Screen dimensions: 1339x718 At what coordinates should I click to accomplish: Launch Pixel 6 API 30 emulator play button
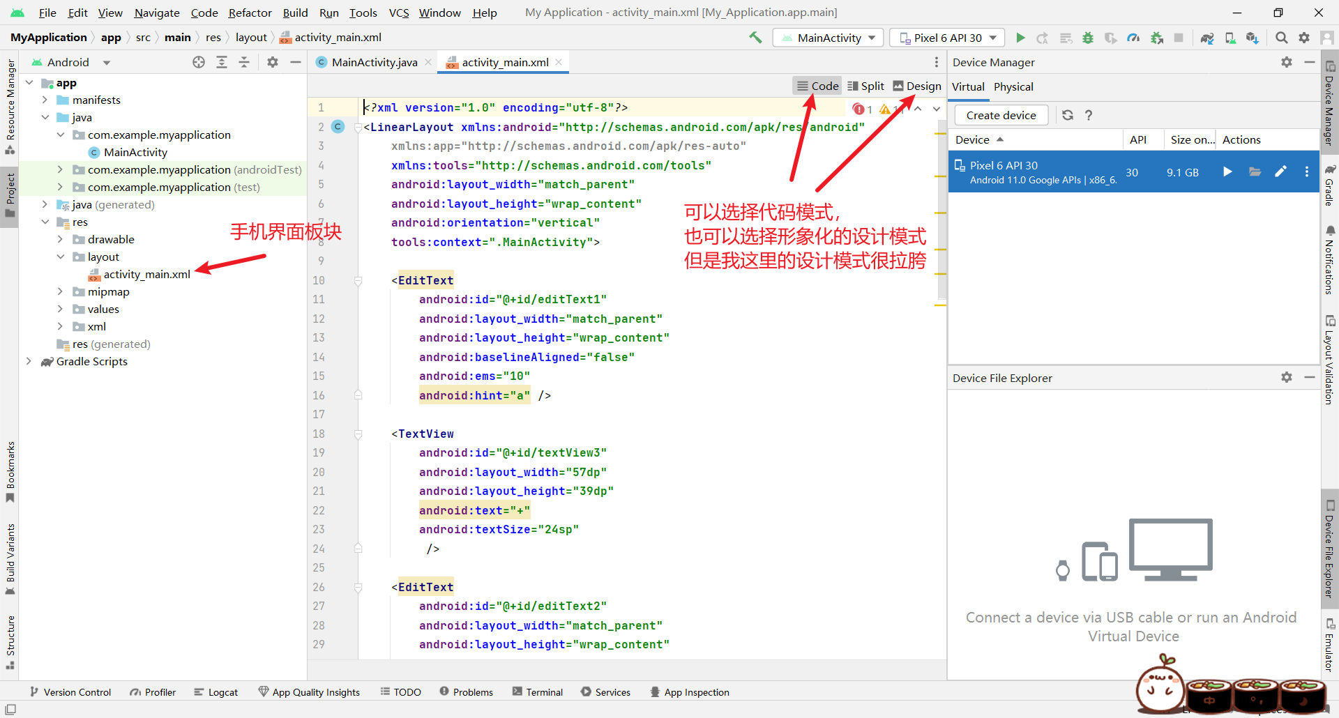click(x=1227, y=171)
